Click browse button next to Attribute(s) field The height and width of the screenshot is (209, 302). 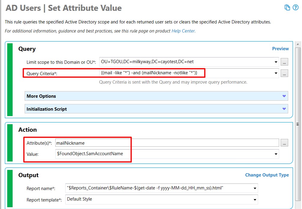point(284,143)
